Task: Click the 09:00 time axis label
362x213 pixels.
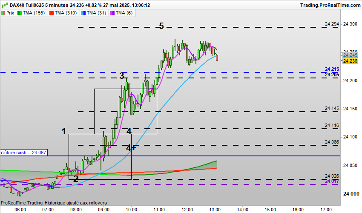Action: pos(103,210)
